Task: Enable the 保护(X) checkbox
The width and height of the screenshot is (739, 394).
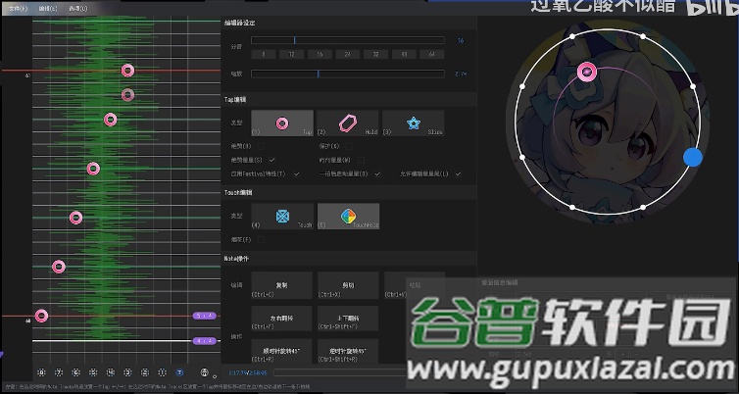Action: click(x=349, y=146)
